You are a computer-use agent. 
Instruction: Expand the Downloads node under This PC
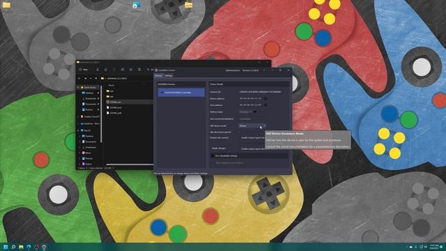tap(80, 147)
